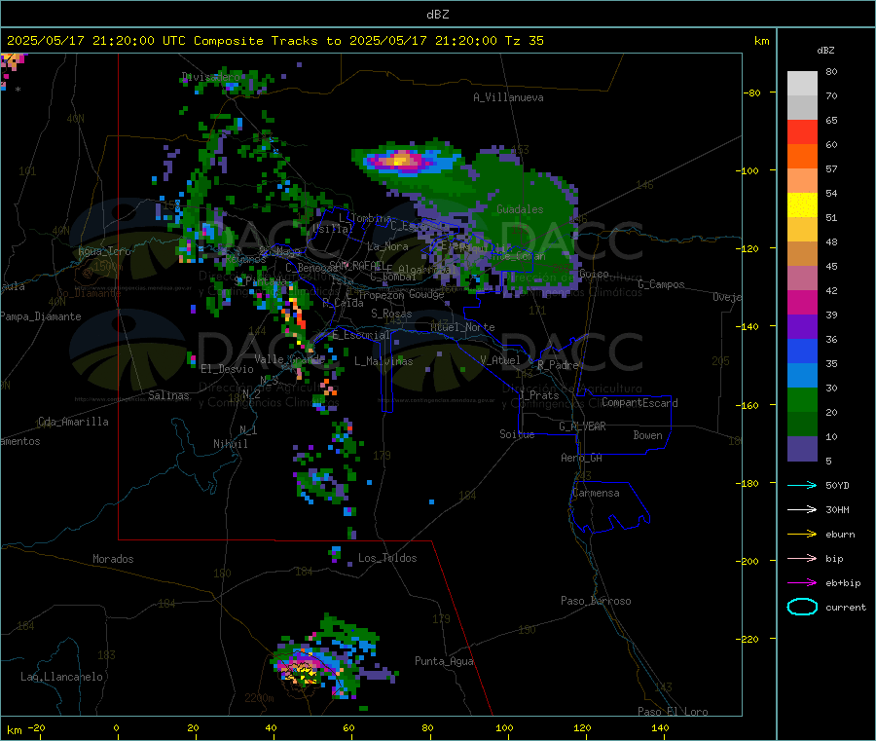This screenshot has width=876, height=741.
Task: Click the eburn yellow arrow legend icon
Action: [x=802, y=535]
